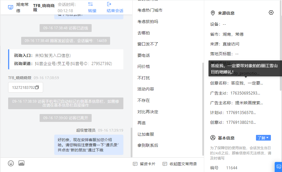Image resolution: width=282 pixels, height=172 pixels.
Task: Click the customer name TFB_晓晓晓筱 in header
Action: [44, 8]
